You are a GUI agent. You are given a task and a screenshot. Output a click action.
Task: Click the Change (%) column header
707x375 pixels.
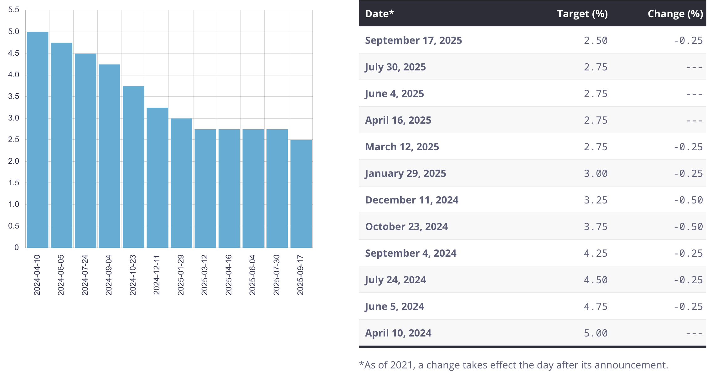tap(675, 14)
